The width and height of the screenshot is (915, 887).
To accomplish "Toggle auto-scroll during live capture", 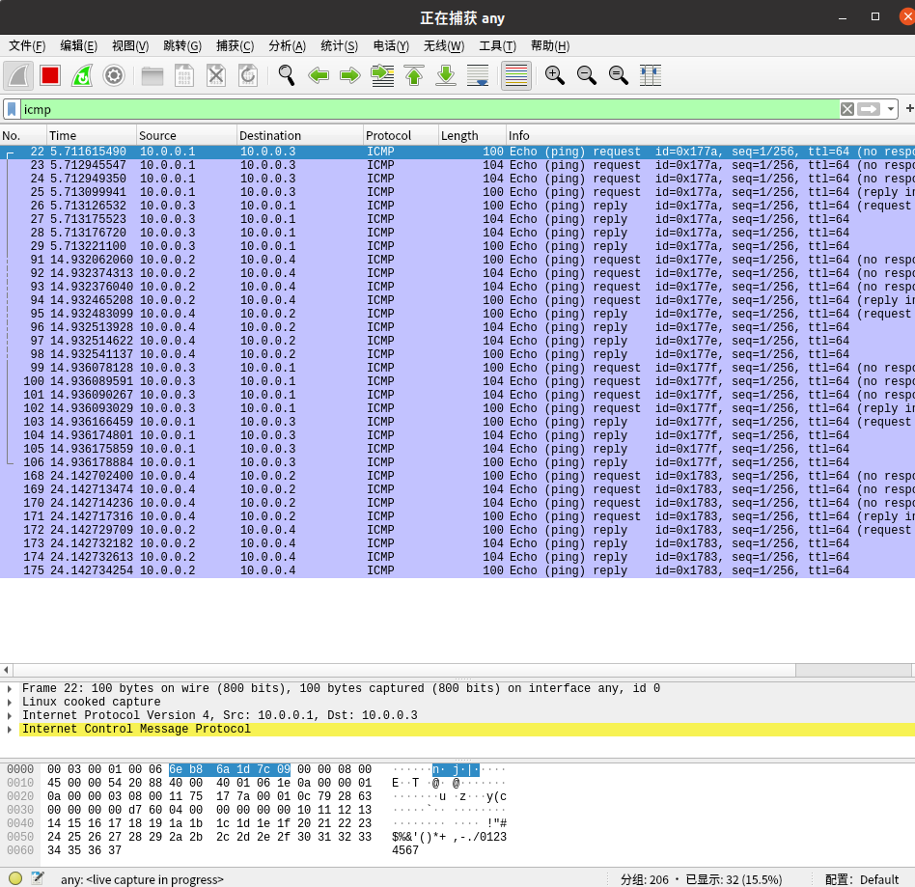I will click(478, 76).
